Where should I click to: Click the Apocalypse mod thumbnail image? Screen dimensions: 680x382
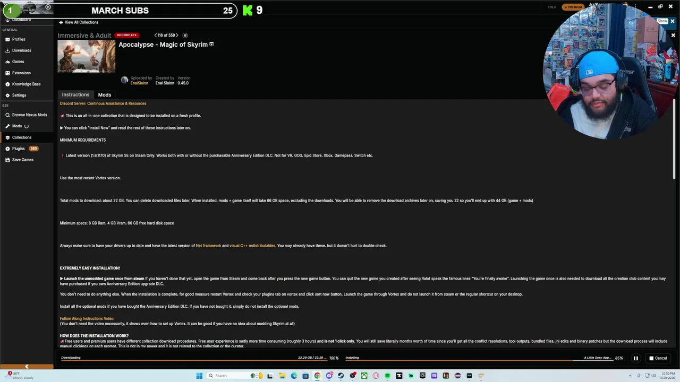[x=87, y=56]
